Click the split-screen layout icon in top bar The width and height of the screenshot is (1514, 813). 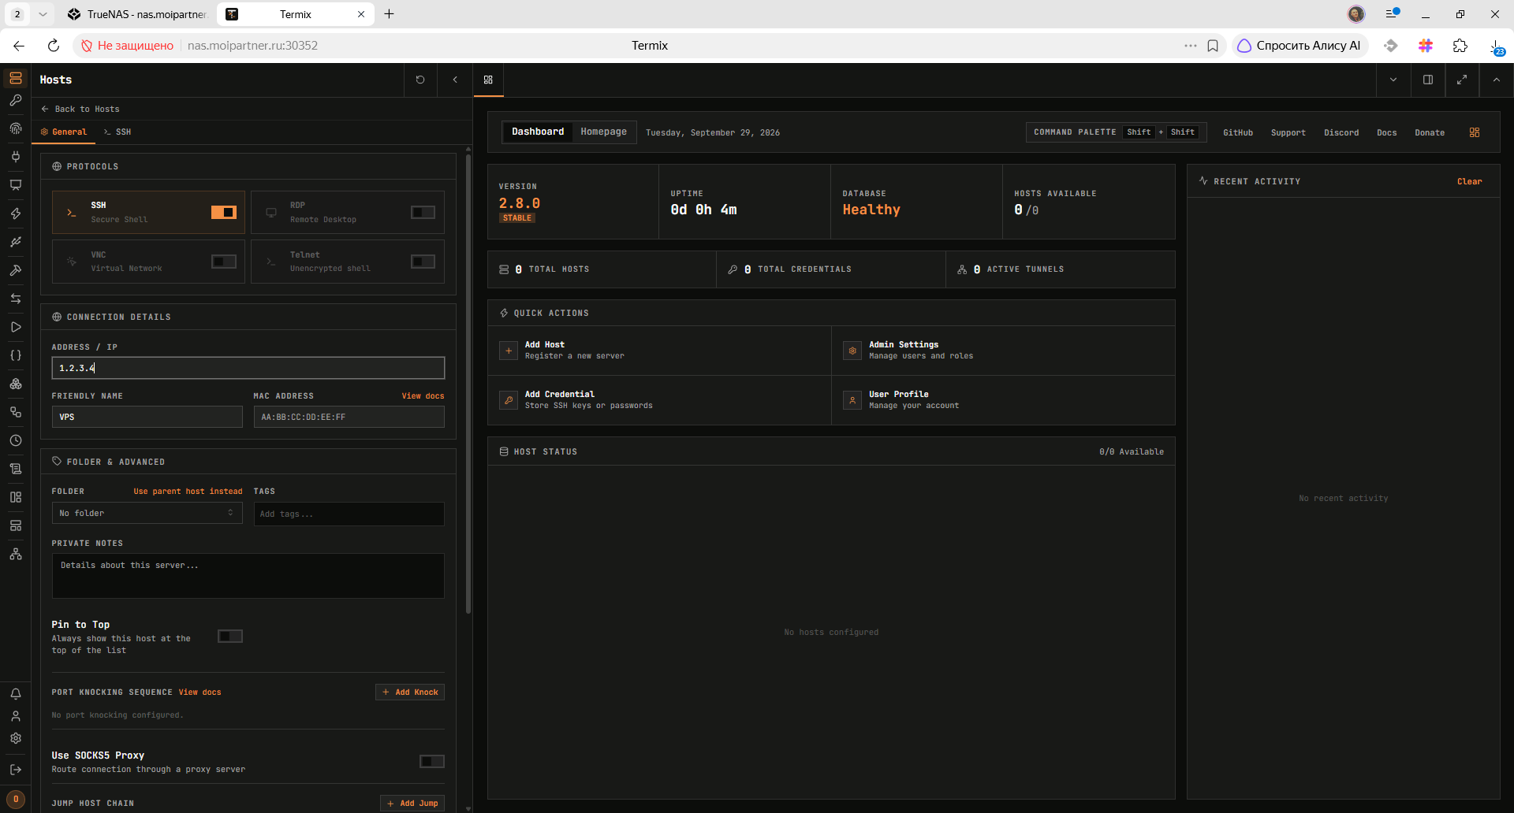(1428, 80)
